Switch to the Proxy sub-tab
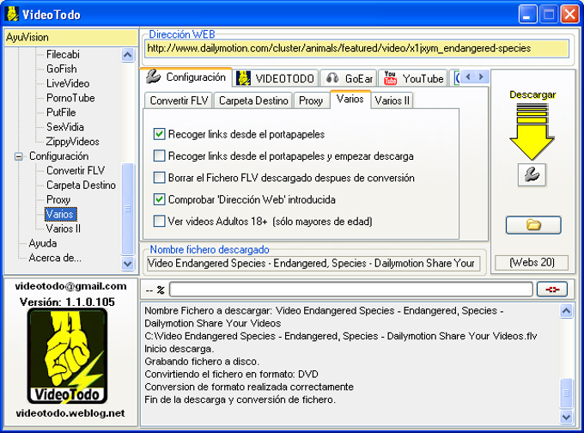 311,101
